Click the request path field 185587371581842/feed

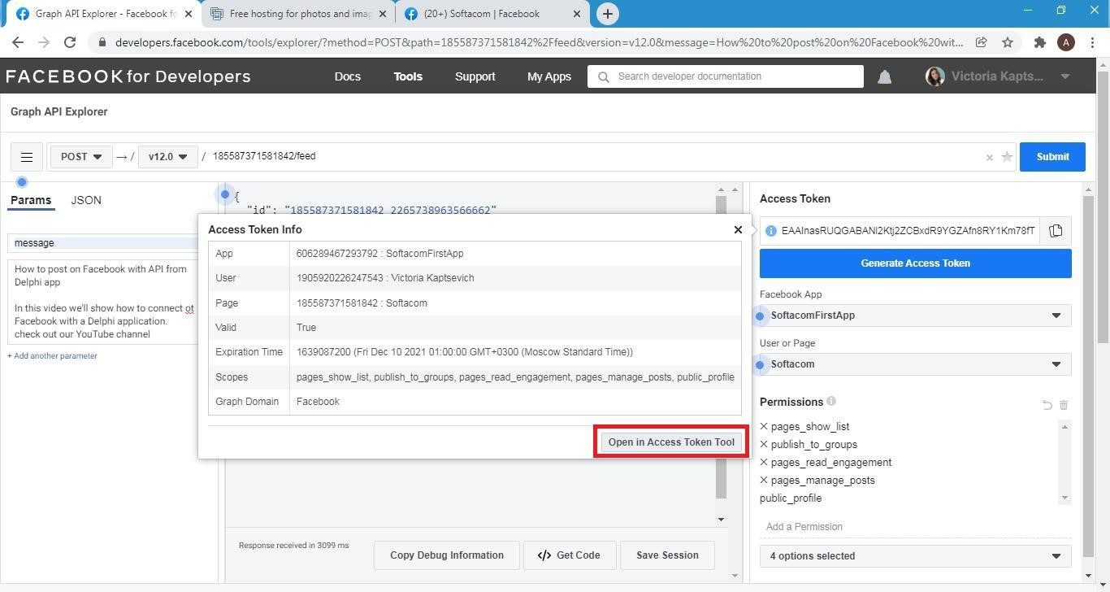[x=593, y=157]
